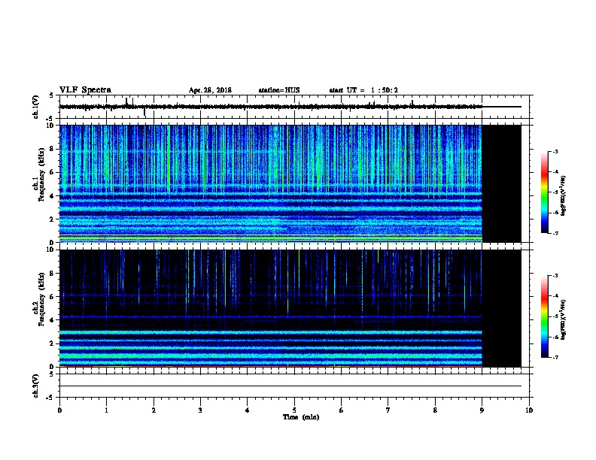Screen dimensions: 596x460
Task: Click the "9" tick on the time axis
Action: pos(482,410)
